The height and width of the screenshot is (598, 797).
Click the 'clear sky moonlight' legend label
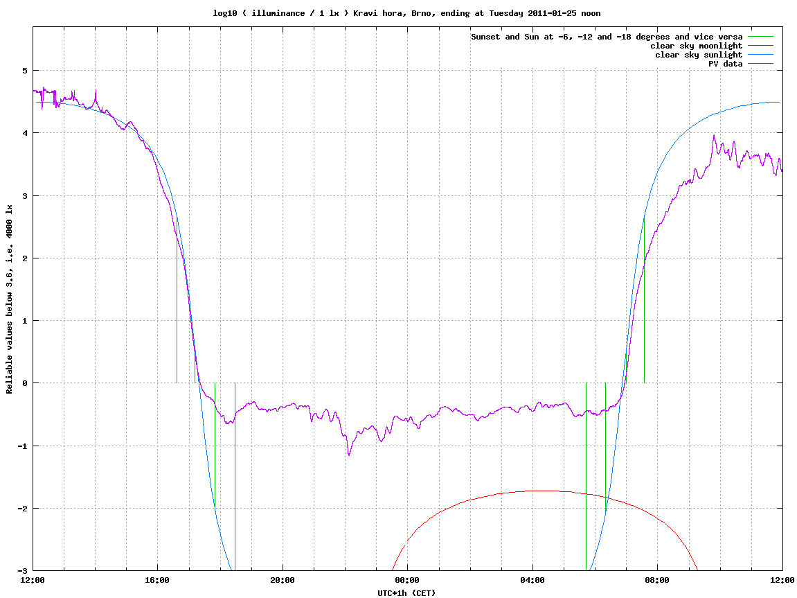click(x=696, y=46)
